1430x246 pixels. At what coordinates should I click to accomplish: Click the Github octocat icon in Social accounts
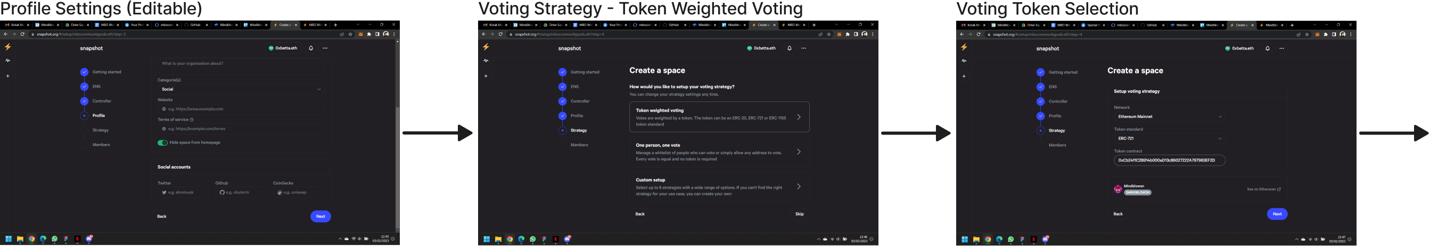coord(222,192)
